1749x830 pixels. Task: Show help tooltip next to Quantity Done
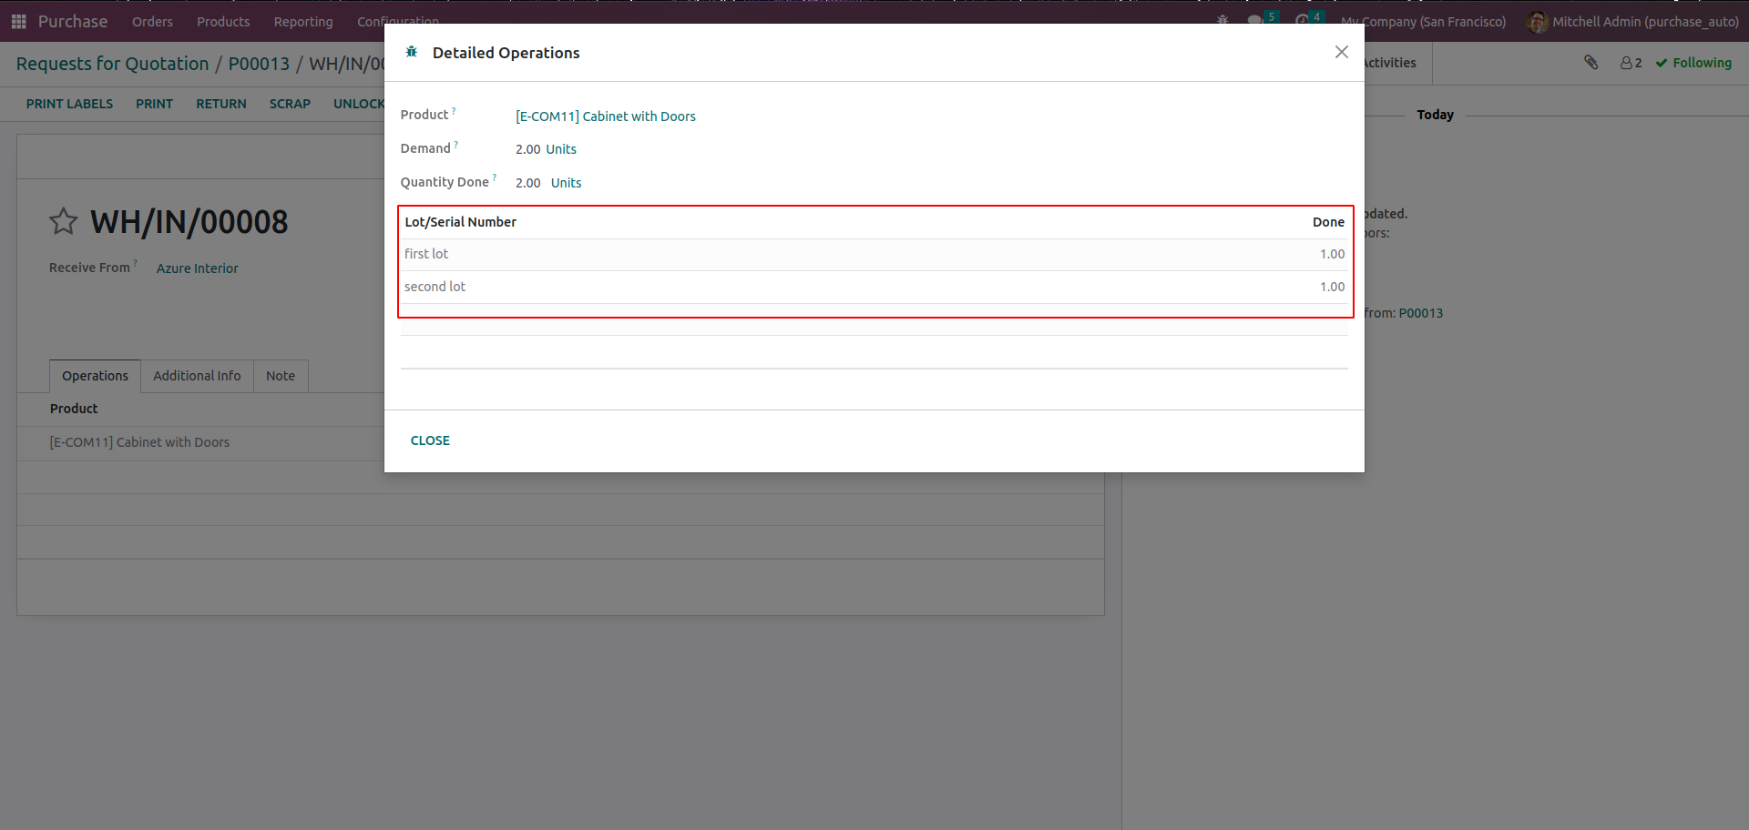[495, 178]
